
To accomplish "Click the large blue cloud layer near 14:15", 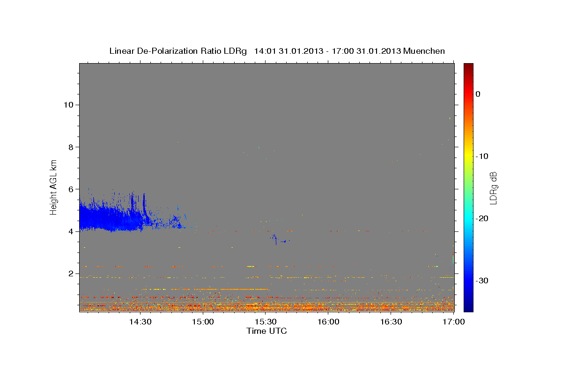I will click(110, 217).
